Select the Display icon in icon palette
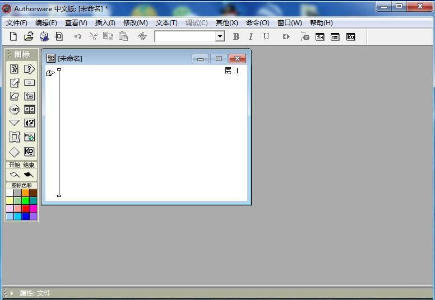 [15, 69]
